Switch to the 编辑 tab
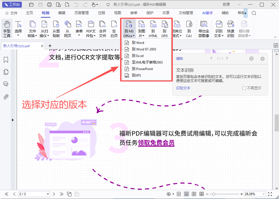 coord(62,13)
